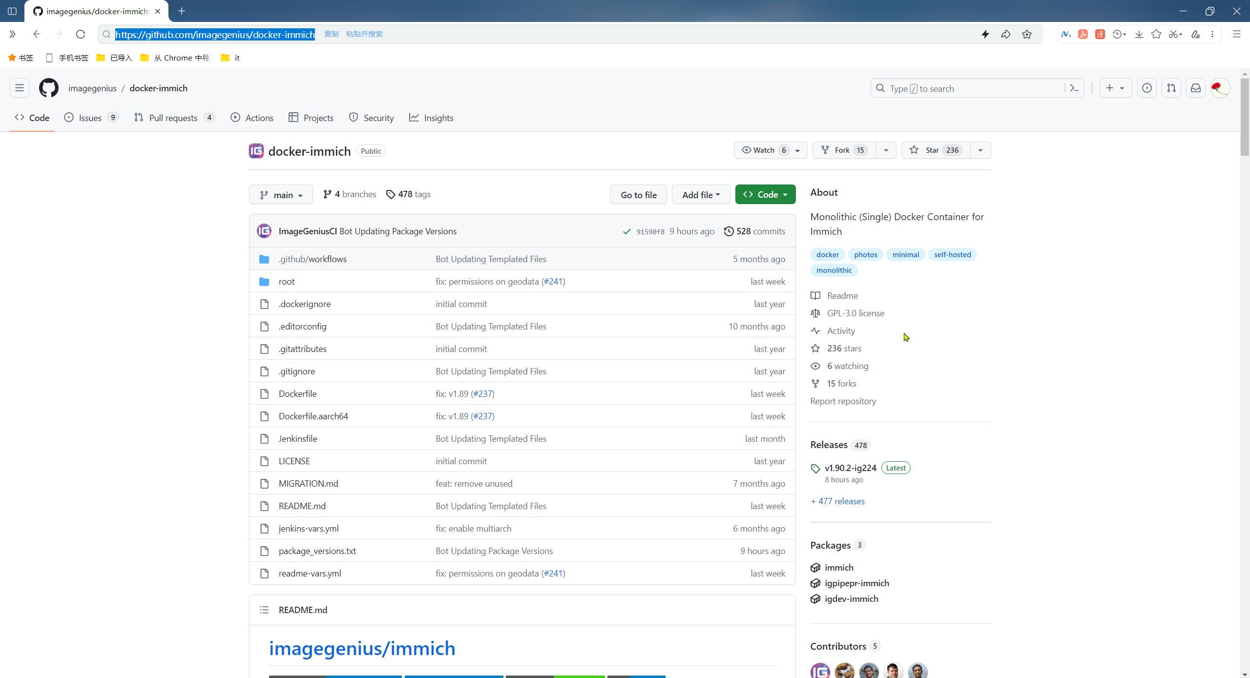Open the 书签 bookmarks star in bookmarks bar

(21, 58)
